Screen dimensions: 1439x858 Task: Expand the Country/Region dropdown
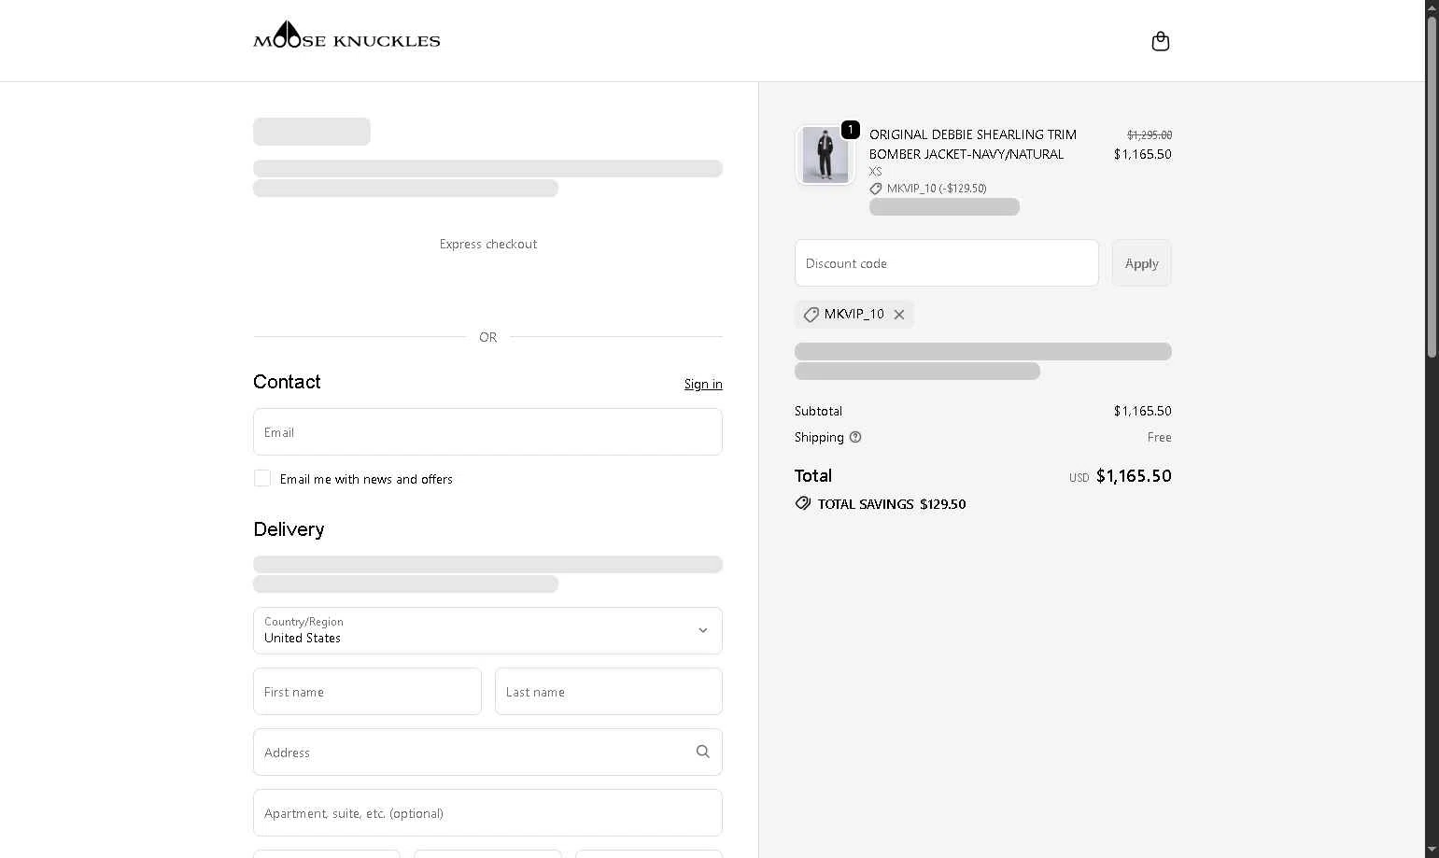tap(487, 630)
